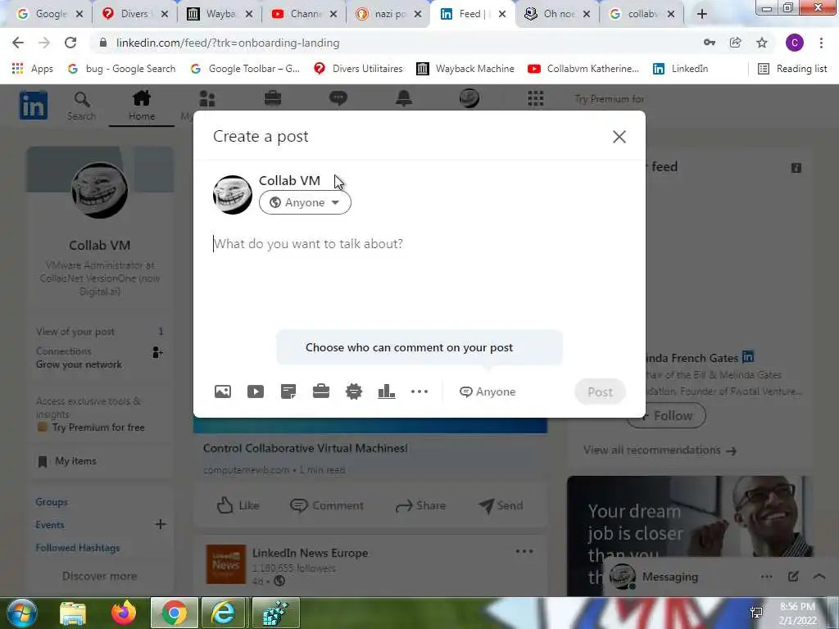Open Messaging speech bubble in header

coord(338,98)
